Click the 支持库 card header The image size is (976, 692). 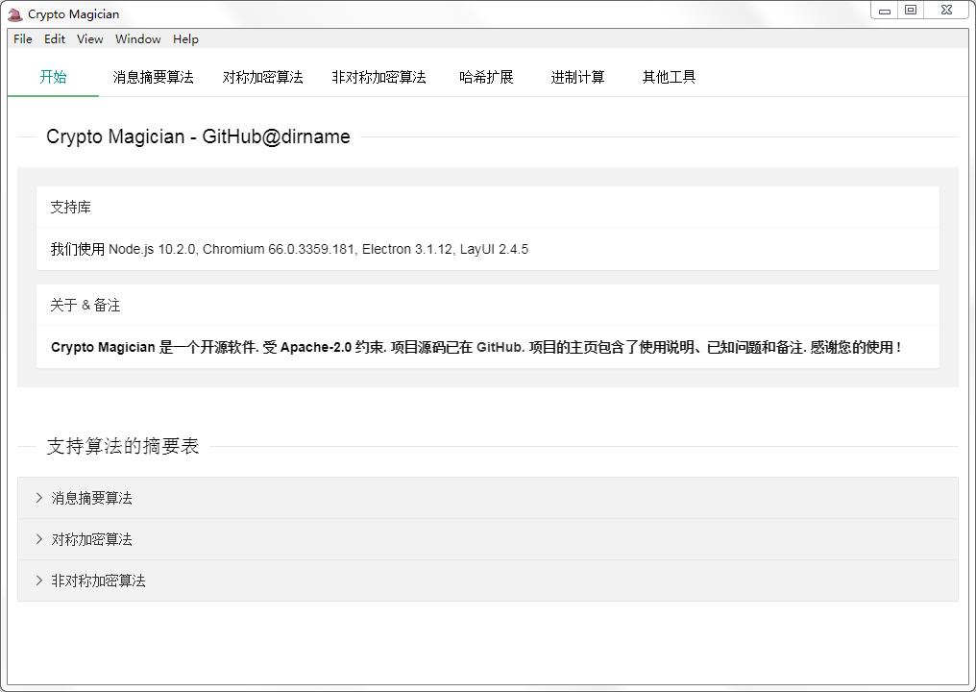point(488,207)
